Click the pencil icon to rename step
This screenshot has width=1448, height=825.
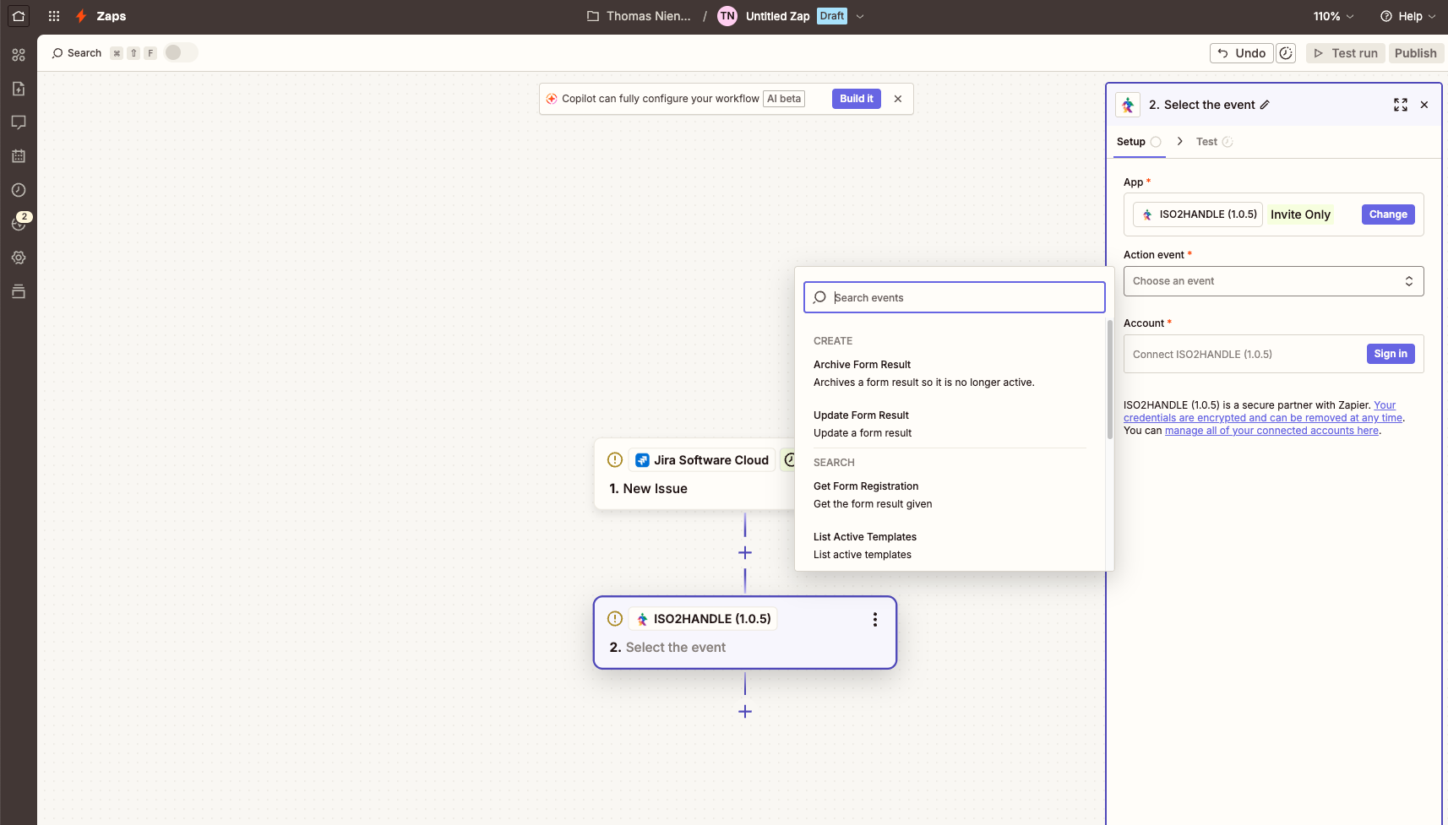tap(1265, 105)
